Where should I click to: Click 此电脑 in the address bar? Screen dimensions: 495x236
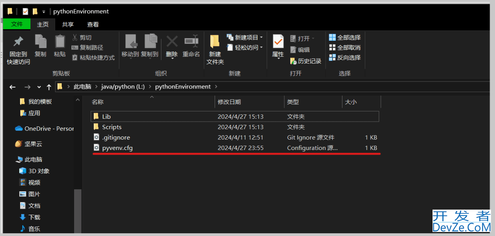tap(82, 87)
